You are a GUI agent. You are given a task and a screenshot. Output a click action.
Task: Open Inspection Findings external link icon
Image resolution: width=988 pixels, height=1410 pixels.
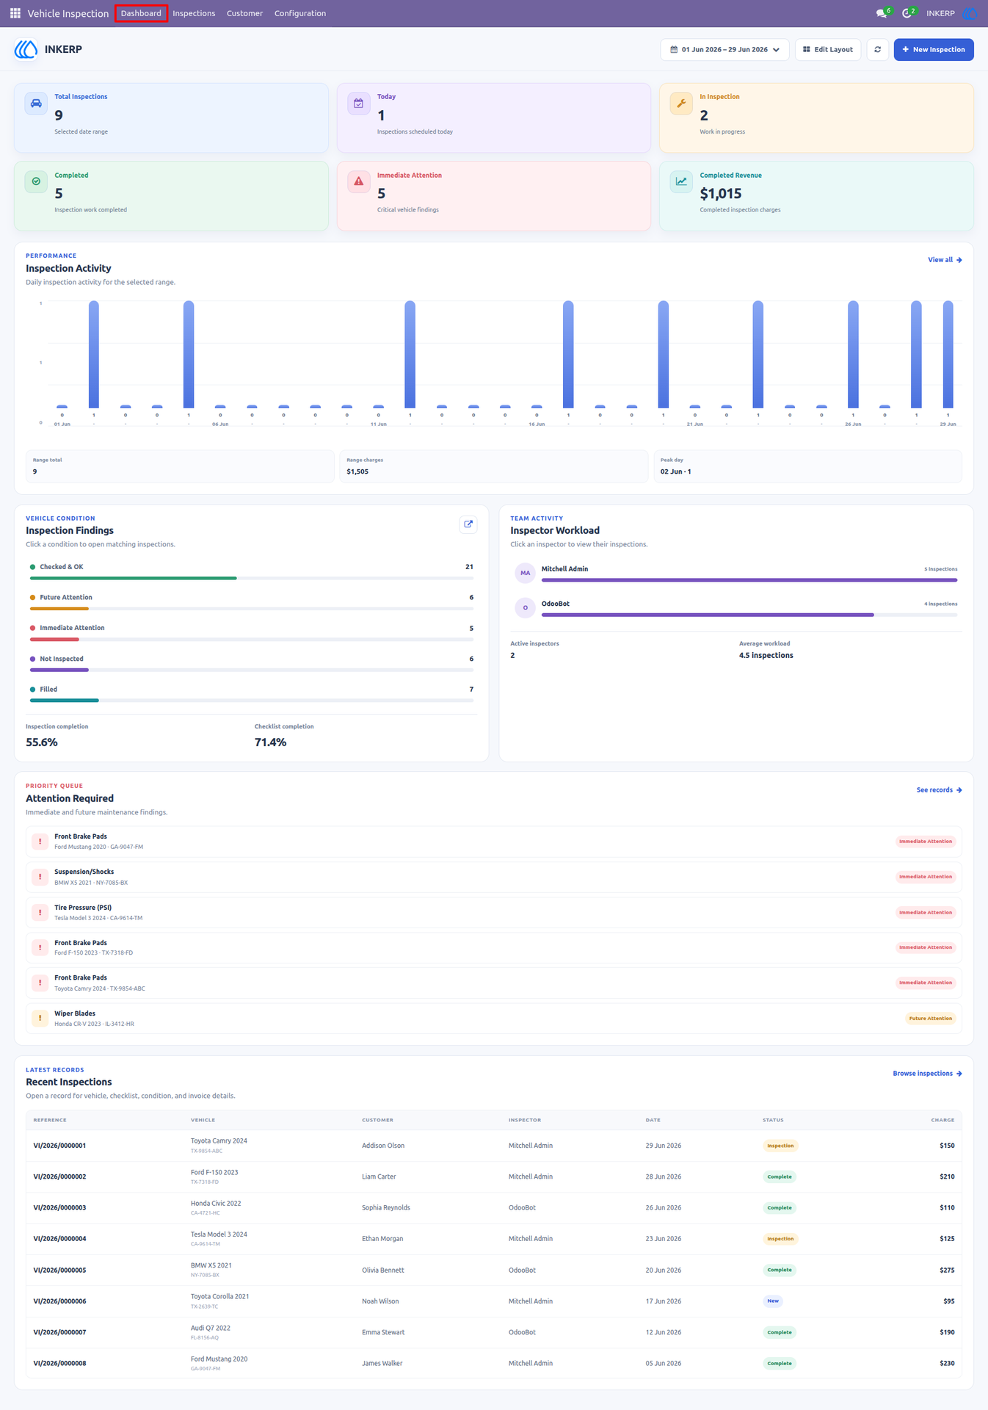click(468, 524)
